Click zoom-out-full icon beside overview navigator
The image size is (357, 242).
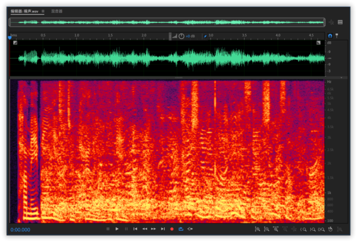click(331, 22)
